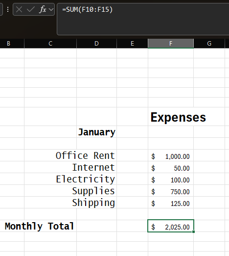Expand the fx function dropdown arrow
Screen dimensions: 229x256
click(51, 9)
